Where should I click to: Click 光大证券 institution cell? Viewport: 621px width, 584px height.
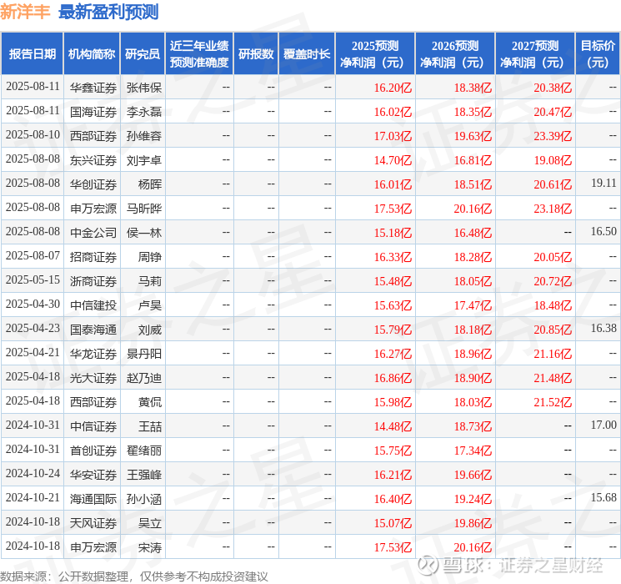[93, 378]
